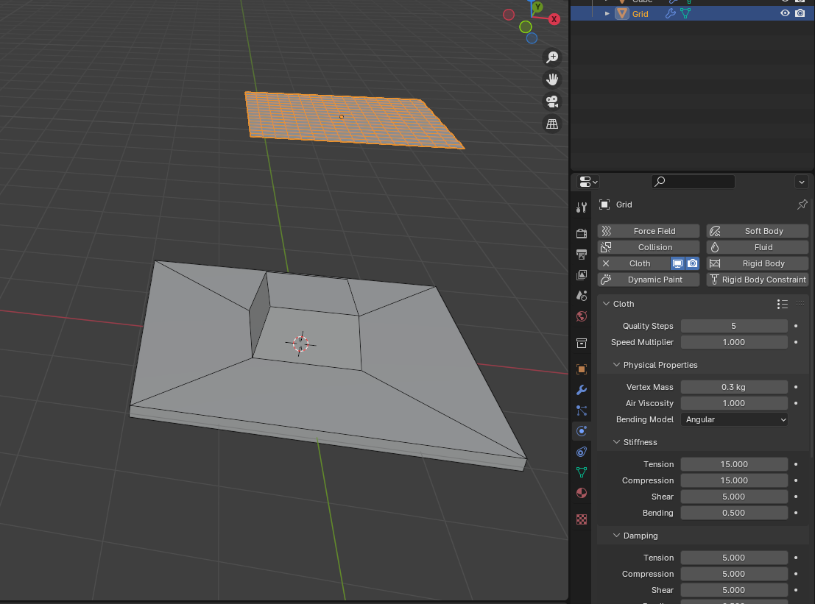Expand the Grid object in outliner
This screenshot has height=604, width=815.
607,13
